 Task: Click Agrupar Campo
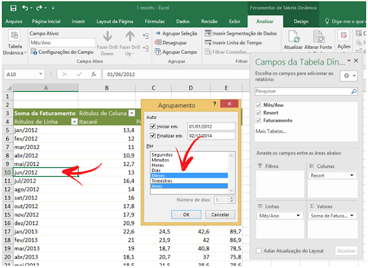pyautogui.click(x=176, y=52)
